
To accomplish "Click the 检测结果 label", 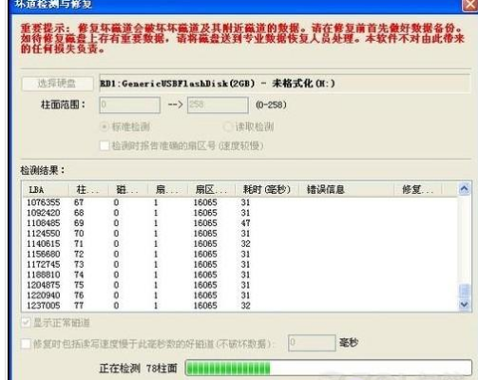I will (x=43, y=170).
